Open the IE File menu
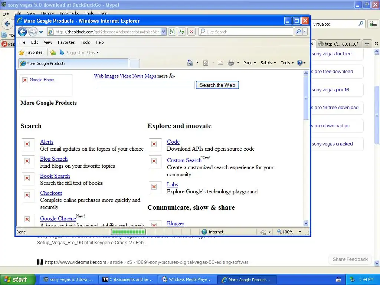 tap(22, 42)
